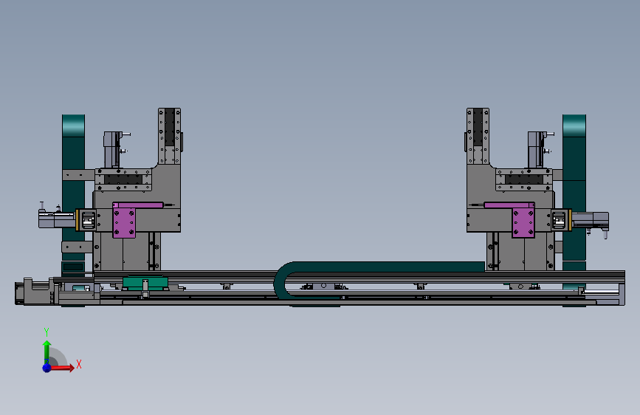Select the left horizontal servo motor
The image size is (640, 415).
click(x=57, y=219)
